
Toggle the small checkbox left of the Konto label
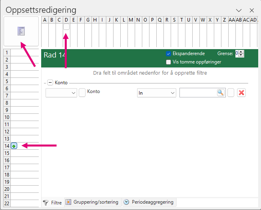point(82,93)
